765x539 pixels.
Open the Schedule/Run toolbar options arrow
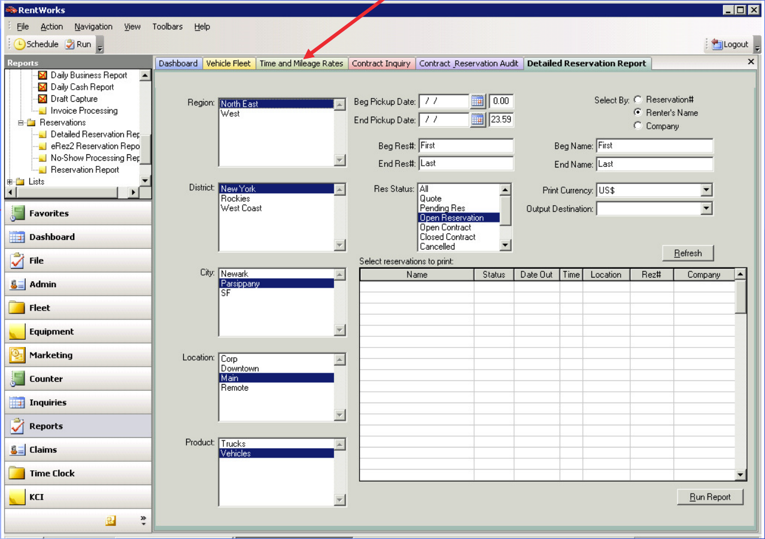click(x=100, y=45)
